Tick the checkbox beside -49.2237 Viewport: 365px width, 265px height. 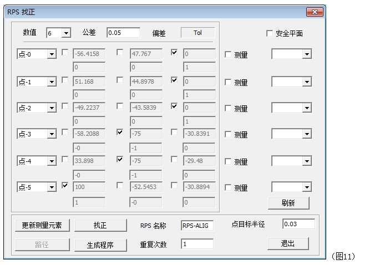[x=65, y=106]
